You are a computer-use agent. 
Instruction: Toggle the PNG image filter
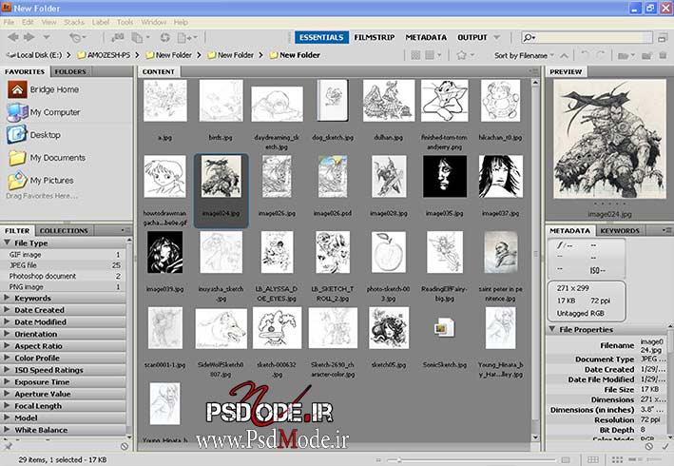coord(65,287)
